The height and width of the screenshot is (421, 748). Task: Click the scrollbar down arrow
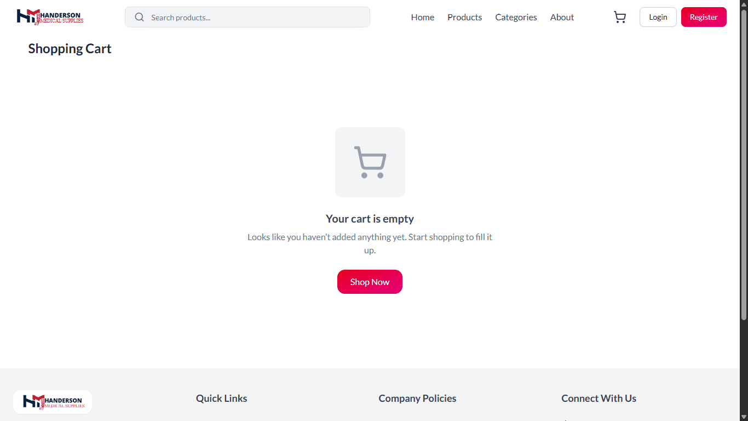point(744,417)
